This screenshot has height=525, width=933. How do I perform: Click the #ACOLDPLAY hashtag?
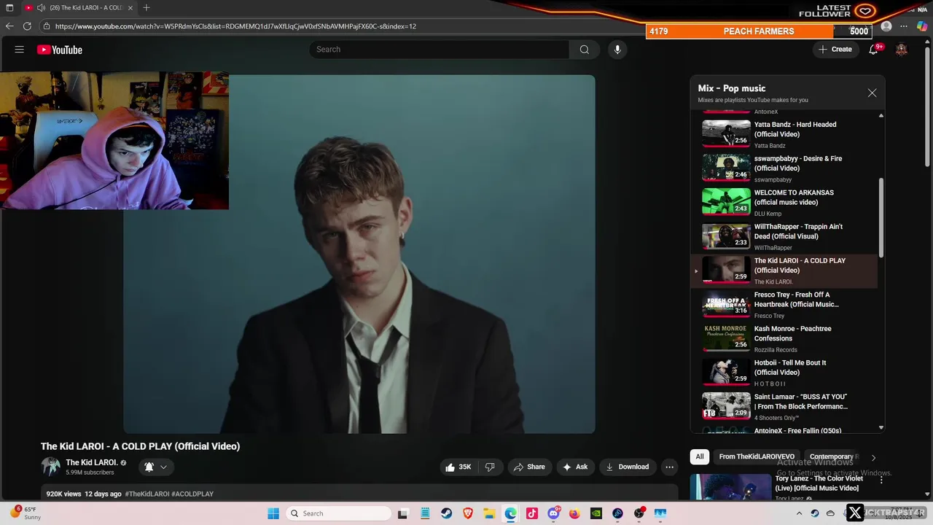[192, 494]
